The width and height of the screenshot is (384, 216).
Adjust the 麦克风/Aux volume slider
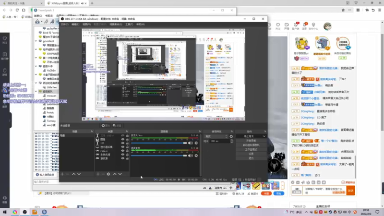click(x=159, y=143)
